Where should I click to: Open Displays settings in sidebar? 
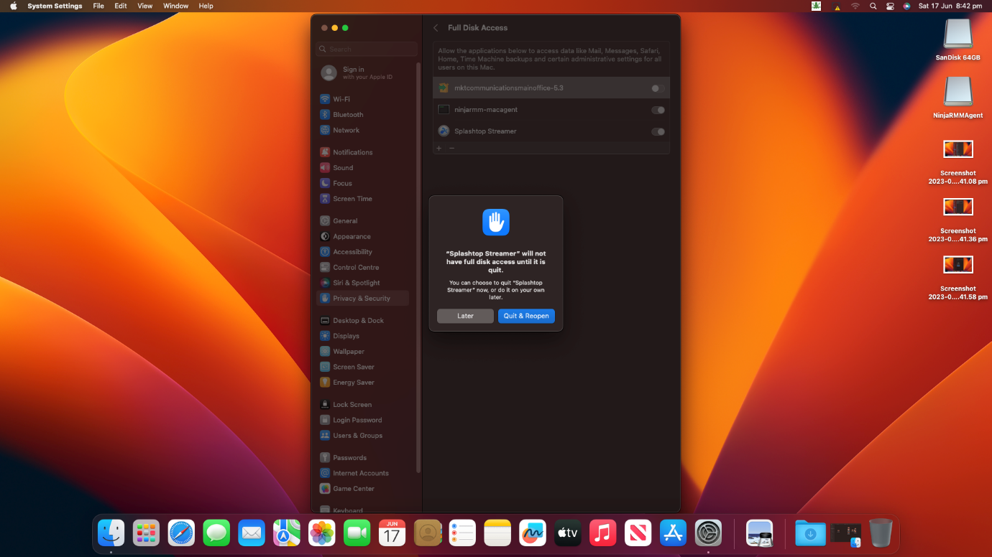363,336
